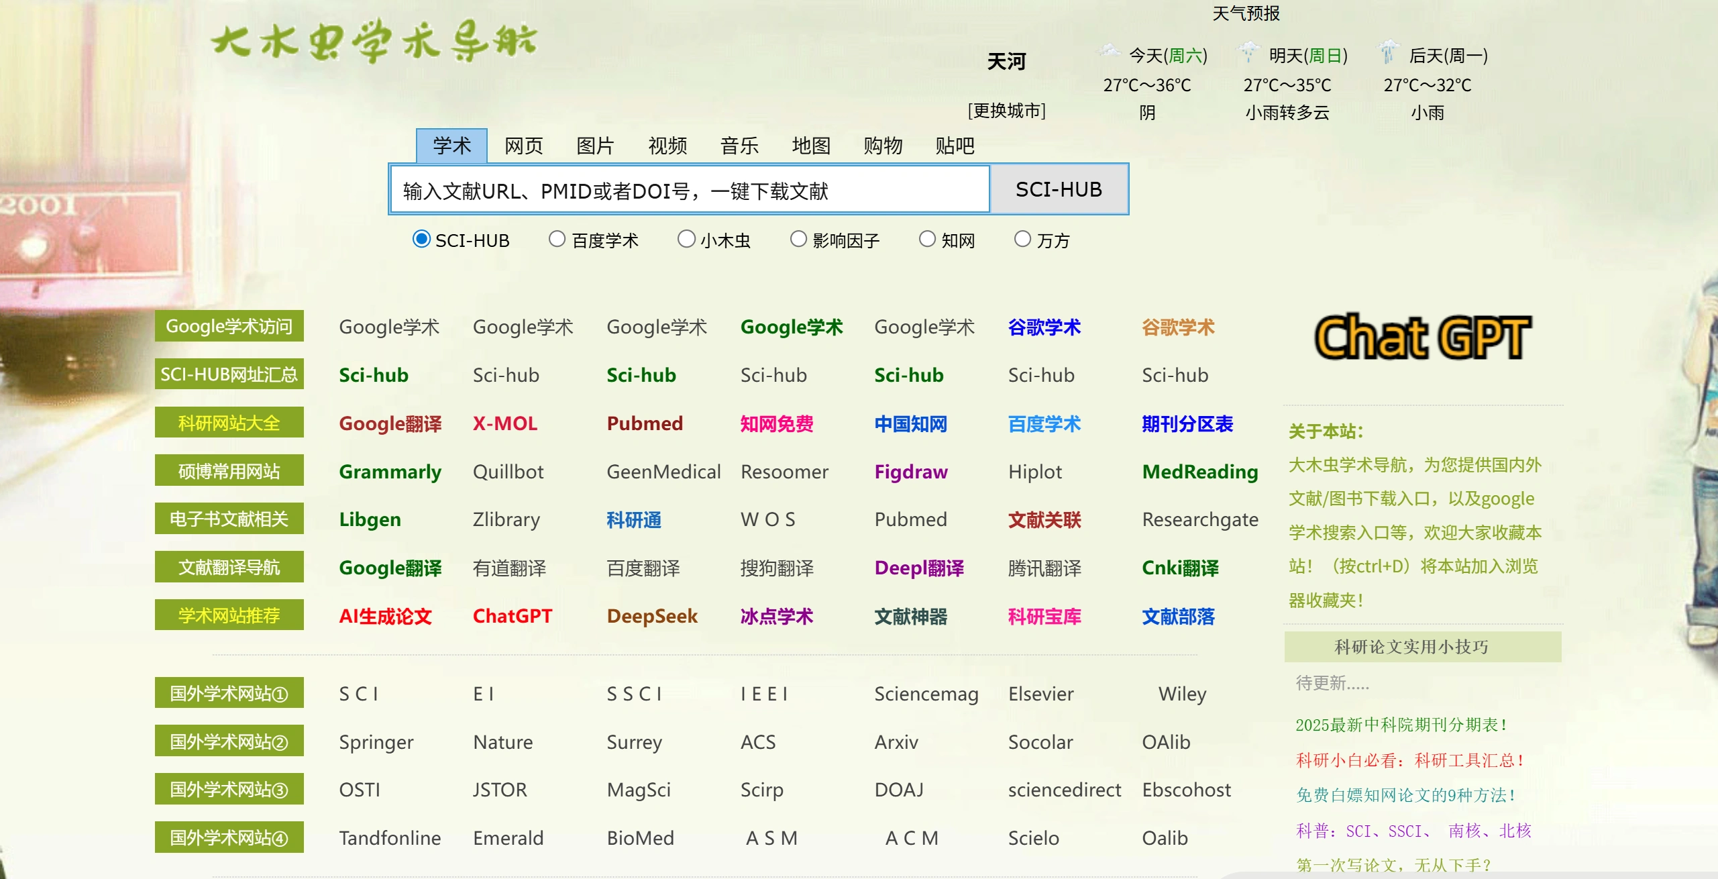The image size is (1718, 879).
Task: Open the 中国知网 link
Action: [911, 423]
